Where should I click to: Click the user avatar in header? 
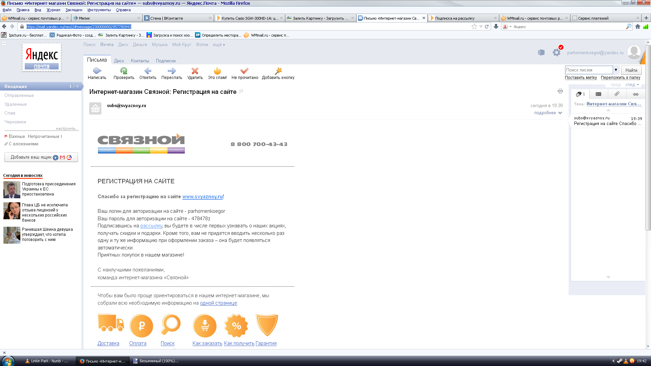click(634, 52)
